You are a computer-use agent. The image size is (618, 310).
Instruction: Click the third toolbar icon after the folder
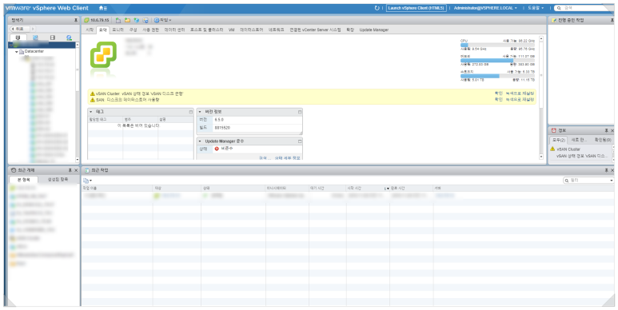pos(137,20)
